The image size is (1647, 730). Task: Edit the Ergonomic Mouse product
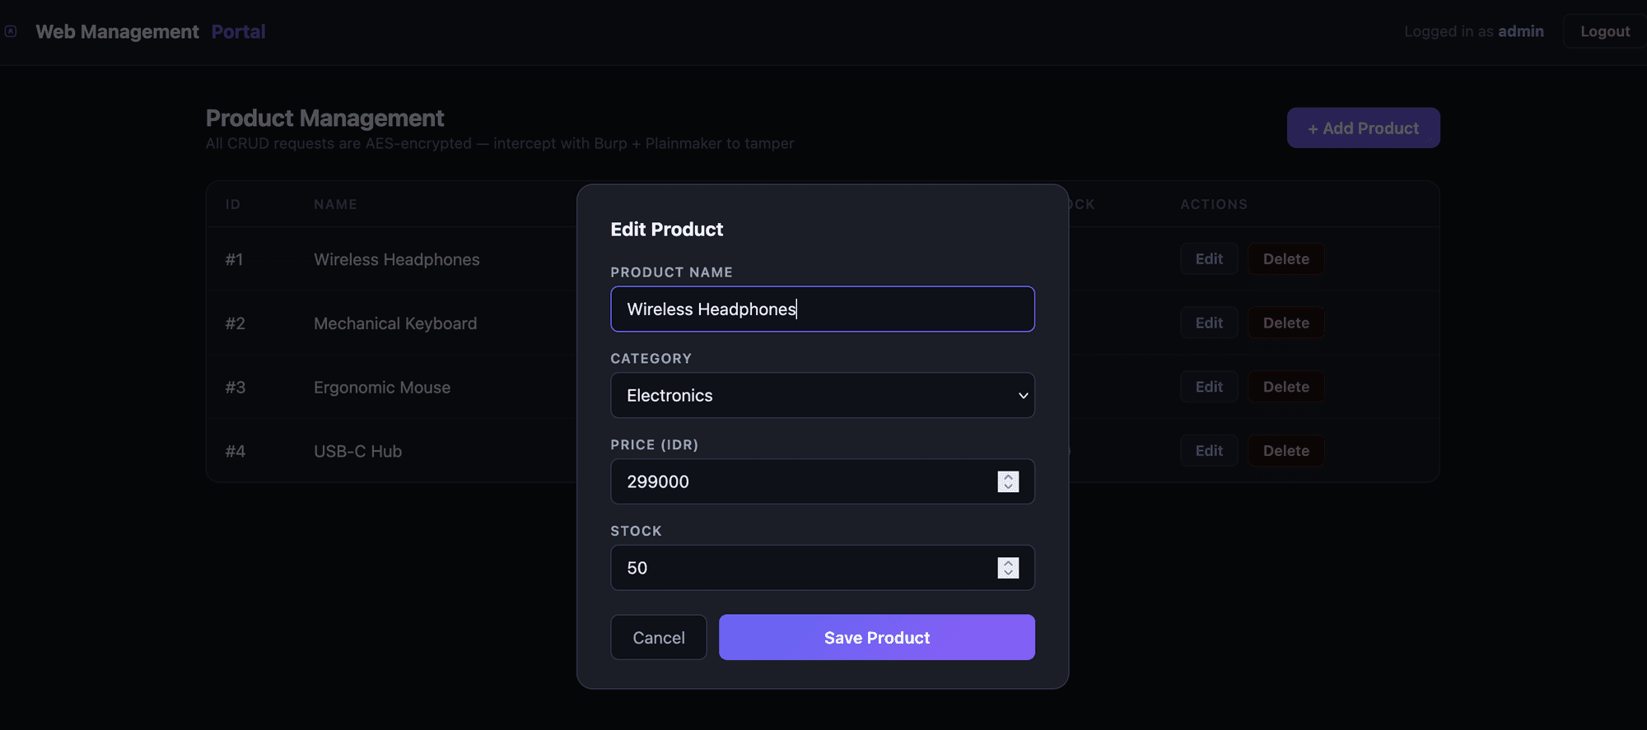click(1208, 387)
